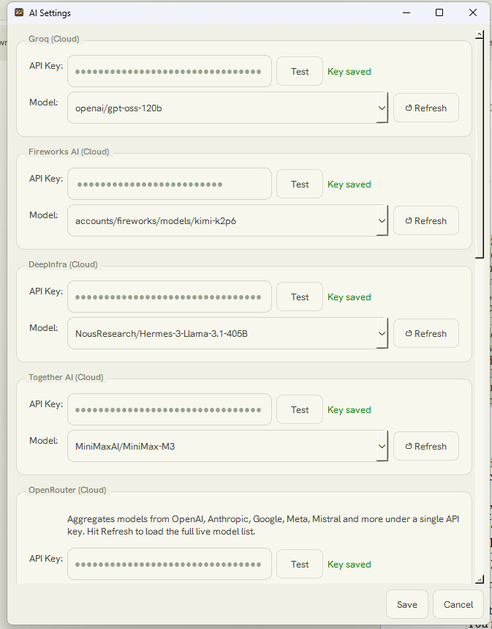The width and height of the screenshot is (492, 629).
Task: Test the OpenRouter API key
Action: click(300, 564)
